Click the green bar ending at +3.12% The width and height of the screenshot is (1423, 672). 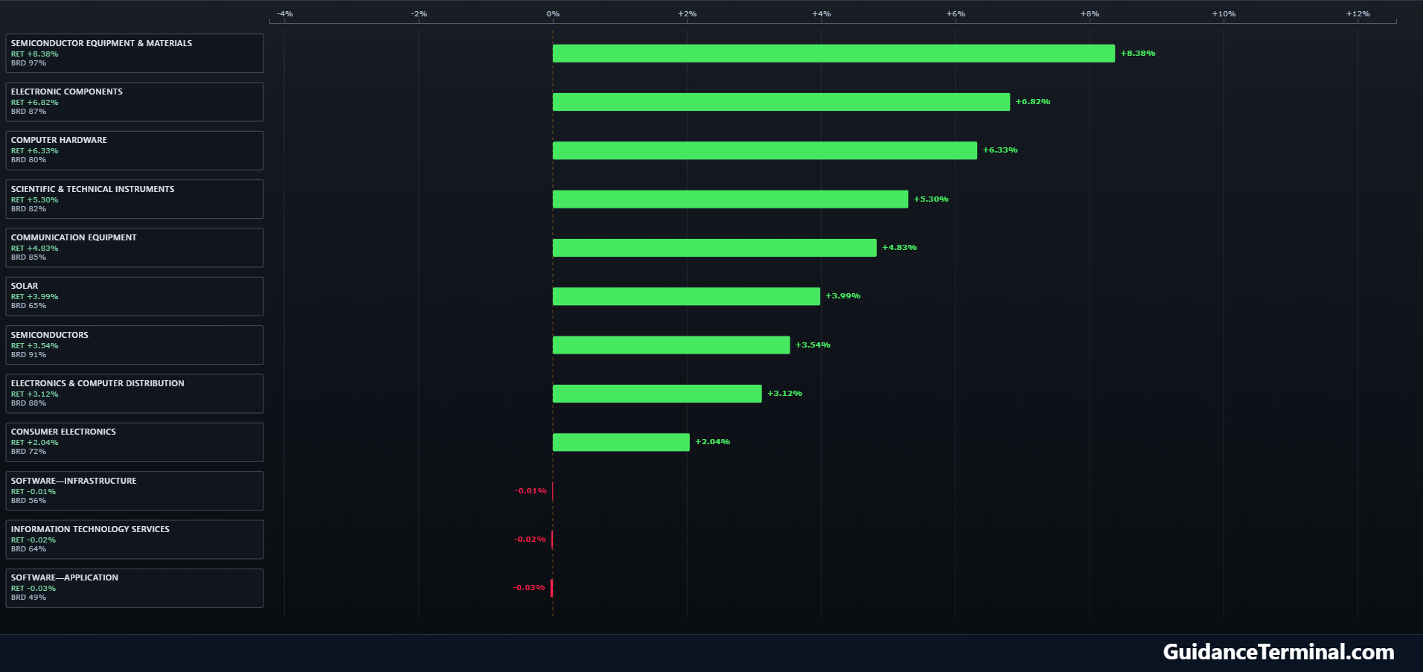(x=657, y=394)
